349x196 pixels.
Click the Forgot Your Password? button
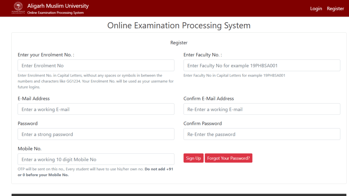pyautogui.click(x=228, y=158)
